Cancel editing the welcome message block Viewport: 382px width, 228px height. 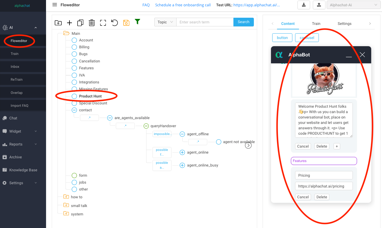(303, 146)
